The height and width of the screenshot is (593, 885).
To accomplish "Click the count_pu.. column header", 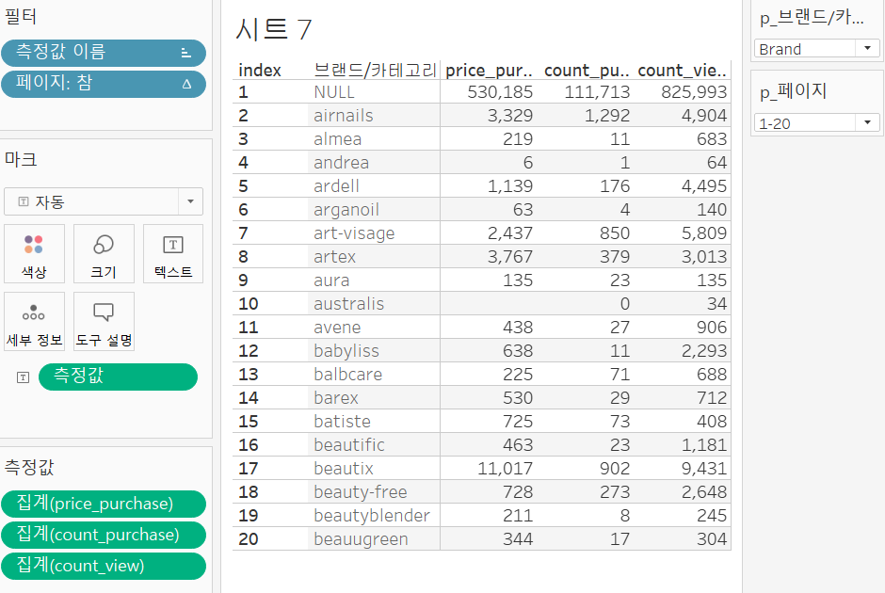I will coord(587,71).
